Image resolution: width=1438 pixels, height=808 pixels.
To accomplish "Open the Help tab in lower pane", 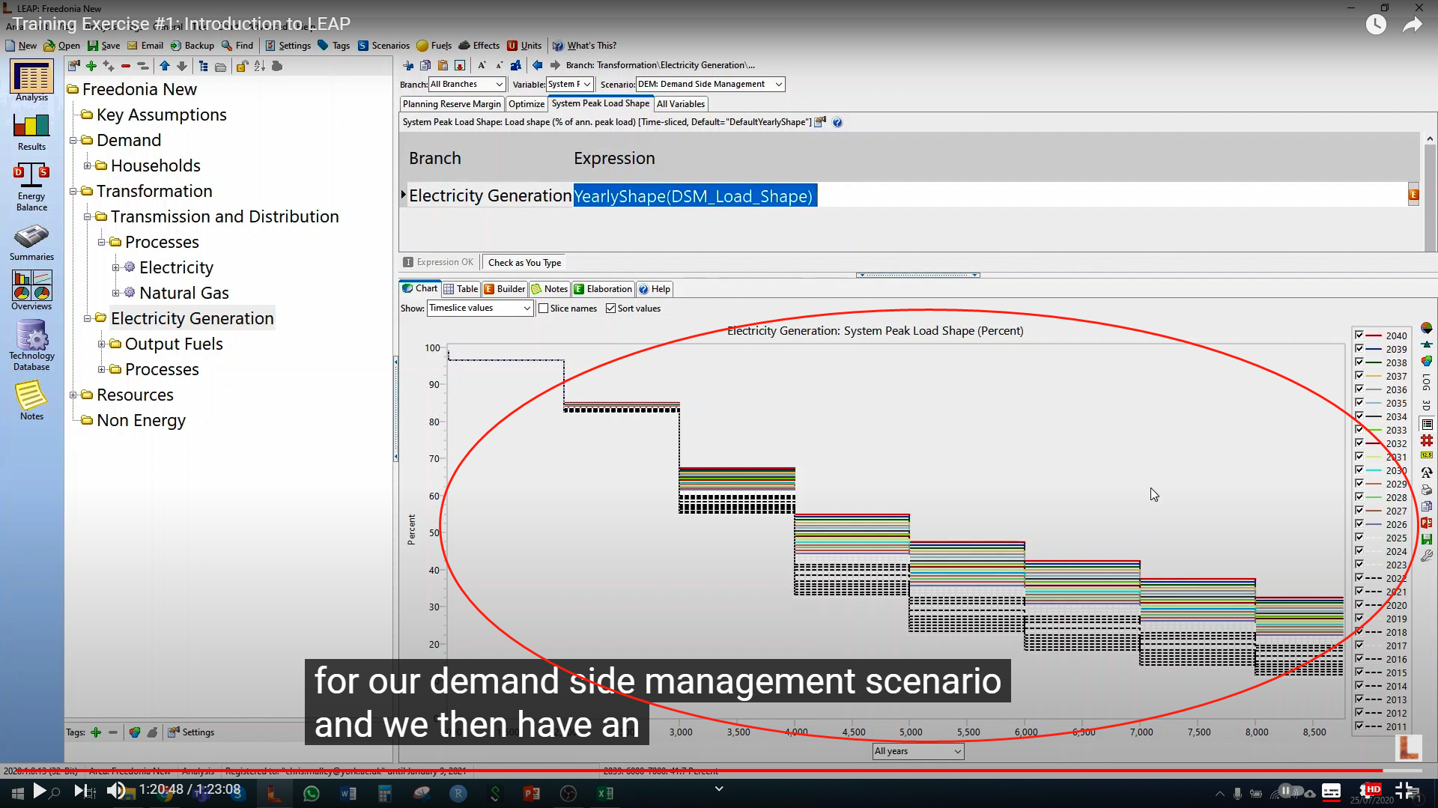I will pyautogui.click(x=654, y=289).
